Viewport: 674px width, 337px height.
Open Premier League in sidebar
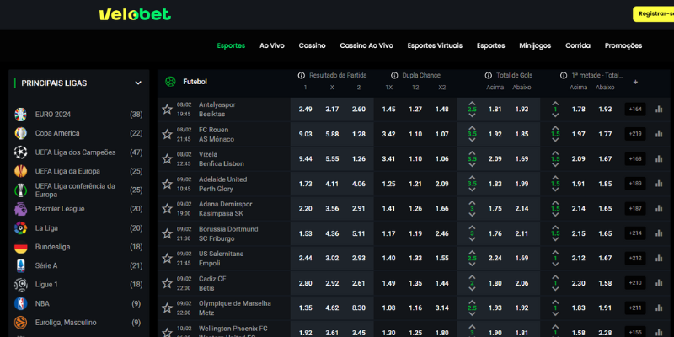pos(79,209)
